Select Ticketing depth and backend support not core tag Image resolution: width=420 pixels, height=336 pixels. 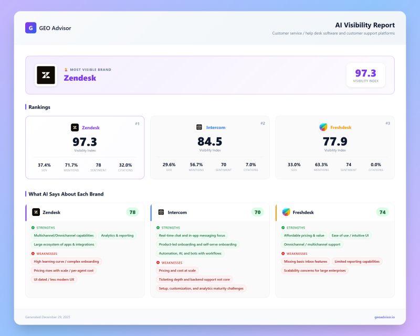pos(194,279)
